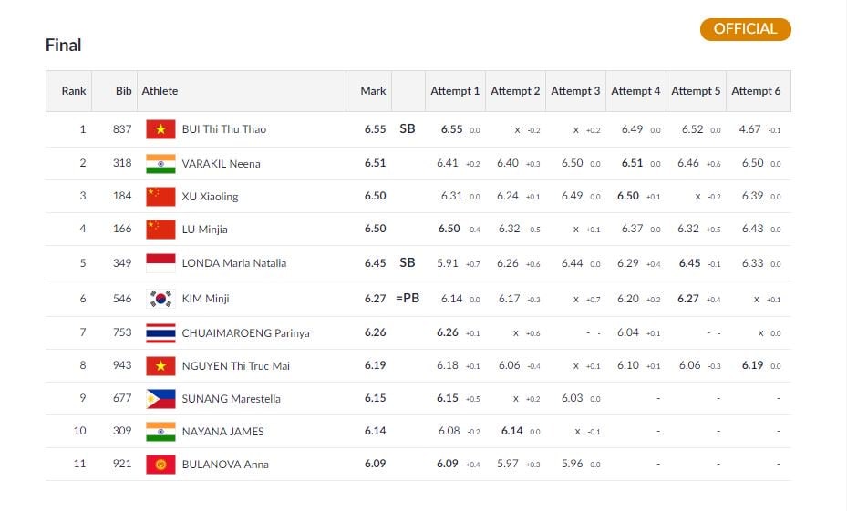
Task: Select the Attempt 1 column header
Action: click(455, 91)
